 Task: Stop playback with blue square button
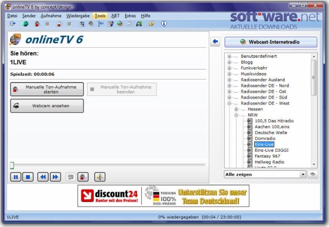tap(28, 177)
